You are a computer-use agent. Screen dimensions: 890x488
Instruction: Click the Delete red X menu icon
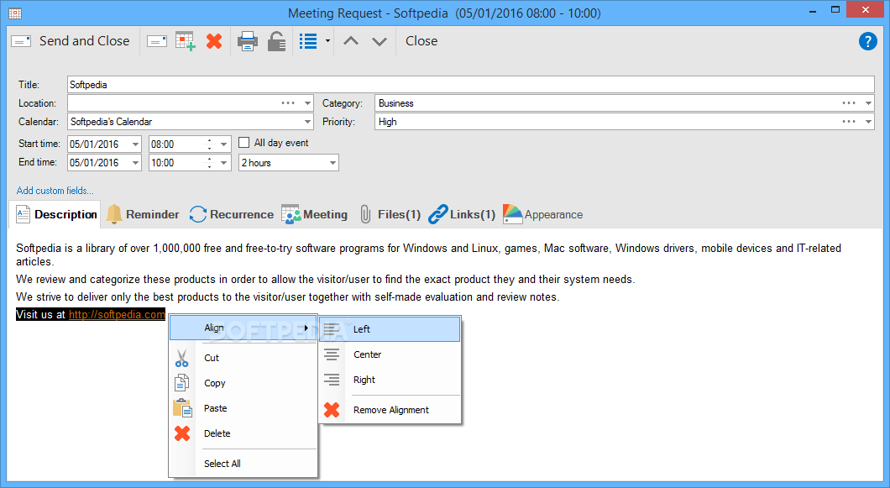182,433
